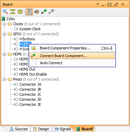Switch to the Signals tab

coord(63,129)
